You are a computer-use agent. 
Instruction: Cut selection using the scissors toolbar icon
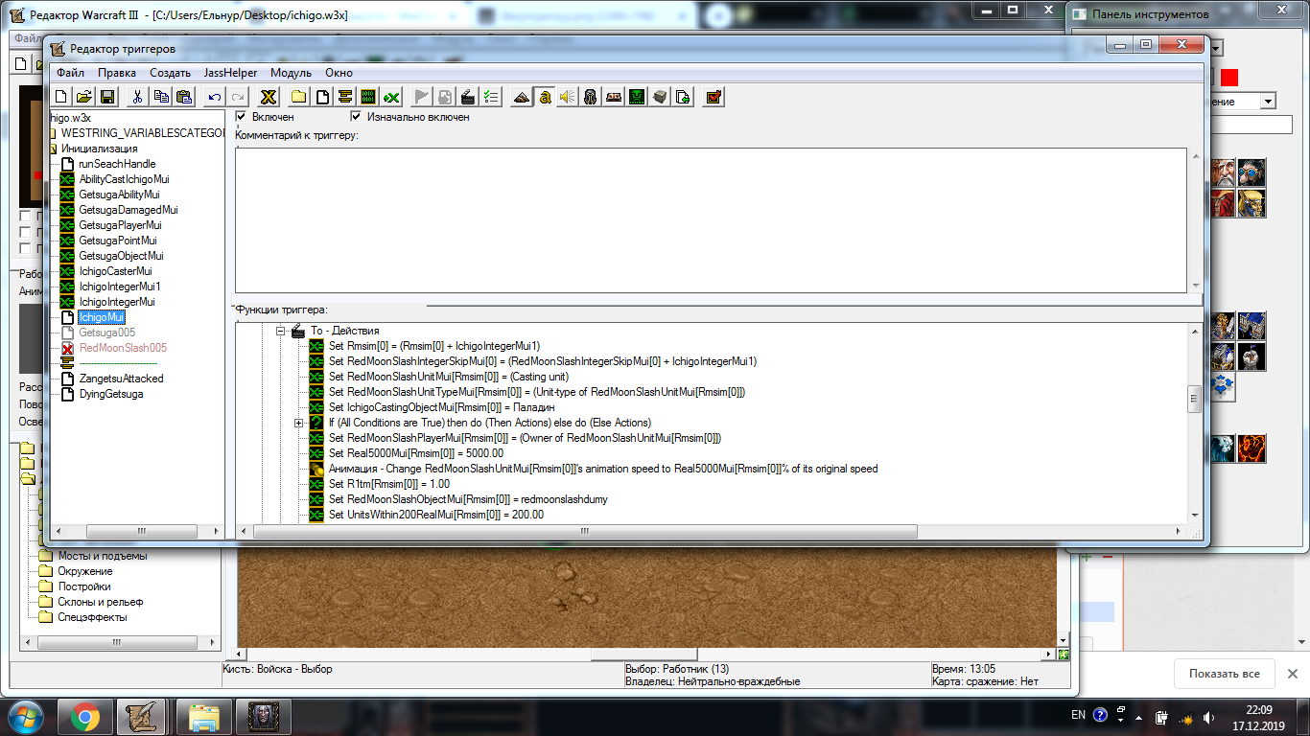[x=138, y=97]
